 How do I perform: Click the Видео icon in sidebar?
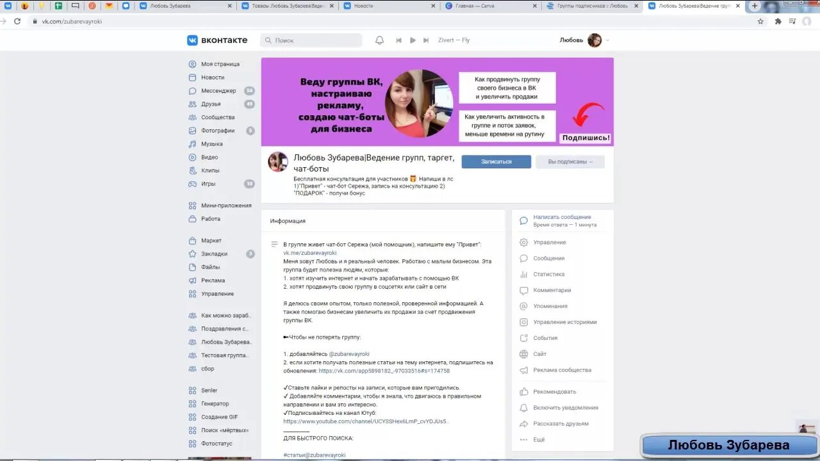192,158
